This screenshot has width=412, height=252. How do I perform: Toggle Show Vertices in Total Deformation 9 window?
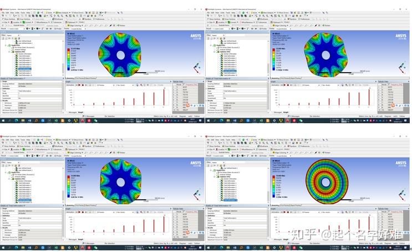point(9,146)
